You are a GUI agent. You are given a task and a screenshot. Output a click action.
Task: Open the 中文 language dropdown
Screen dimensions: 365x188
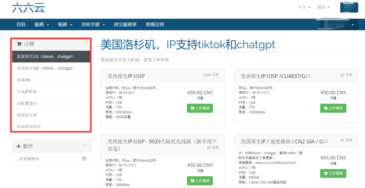coord(304,7)
